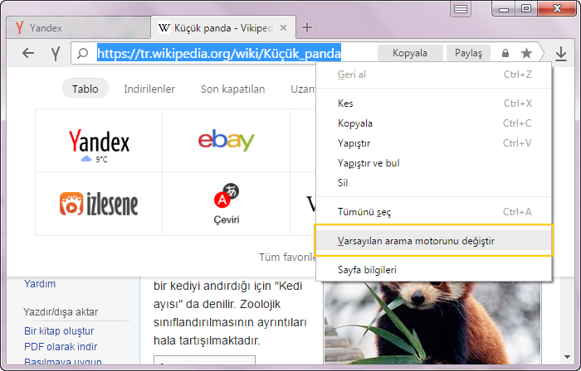581x371 pixels.
Task: Open the izlesene tile
Action: click(99, 204)
